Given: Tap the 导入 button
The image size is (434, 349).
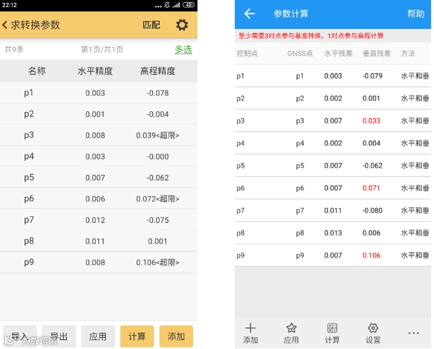Looking at the screenshot, I should tap(20, 336).
